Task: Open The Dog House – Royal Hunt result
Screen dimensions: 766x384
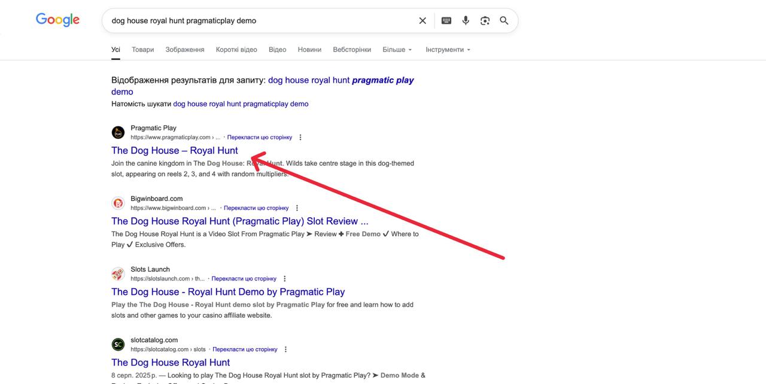Action: point(175,151)
